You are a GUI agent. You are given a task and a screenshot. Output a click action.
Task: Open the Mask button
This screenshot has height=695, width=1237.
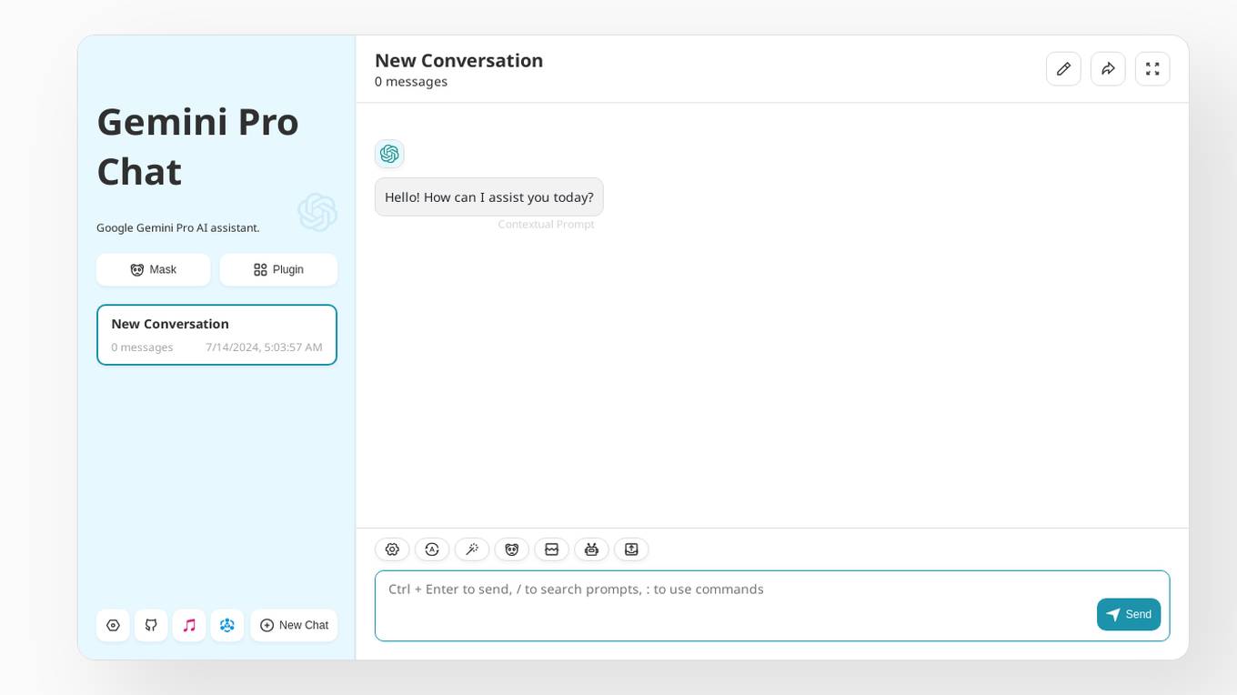(x=154, y=270)
